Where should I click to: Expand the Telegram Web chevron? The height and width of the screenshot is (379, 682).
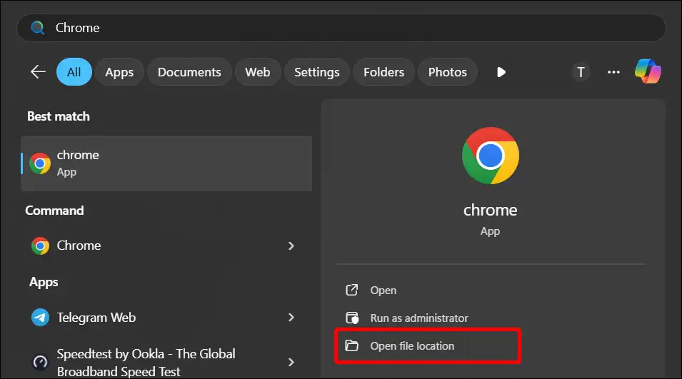tap(291, 318)
